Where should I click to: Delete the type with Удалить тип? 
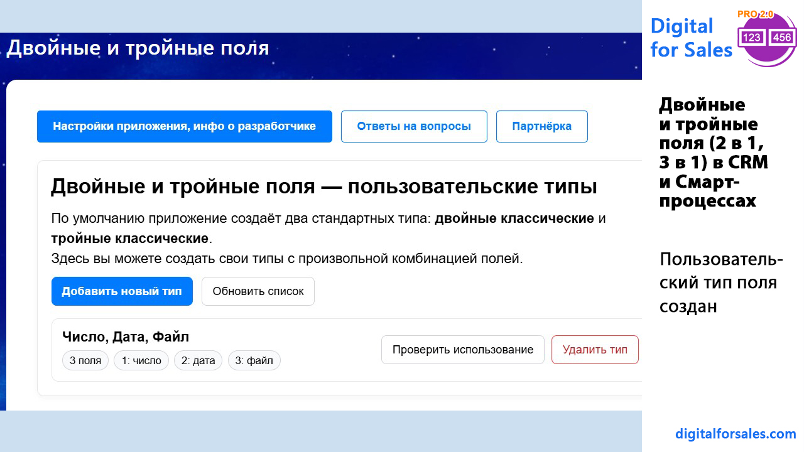[x=594, y=350]
